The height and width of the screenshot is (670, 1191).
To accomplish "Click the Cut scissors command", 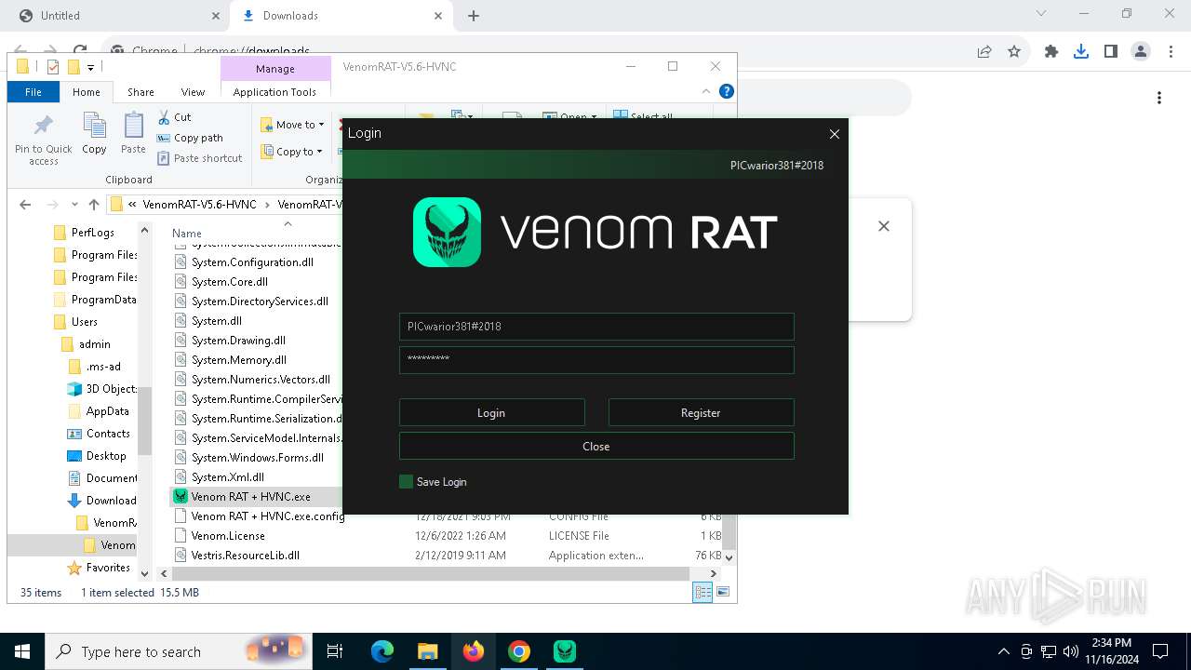I will 174,117.
